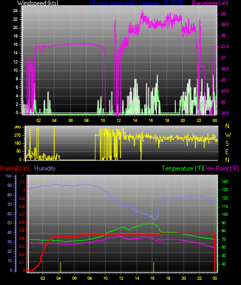Click the 'E' compass label beside wind direction

pyautogui.click(x=227, y=152)
